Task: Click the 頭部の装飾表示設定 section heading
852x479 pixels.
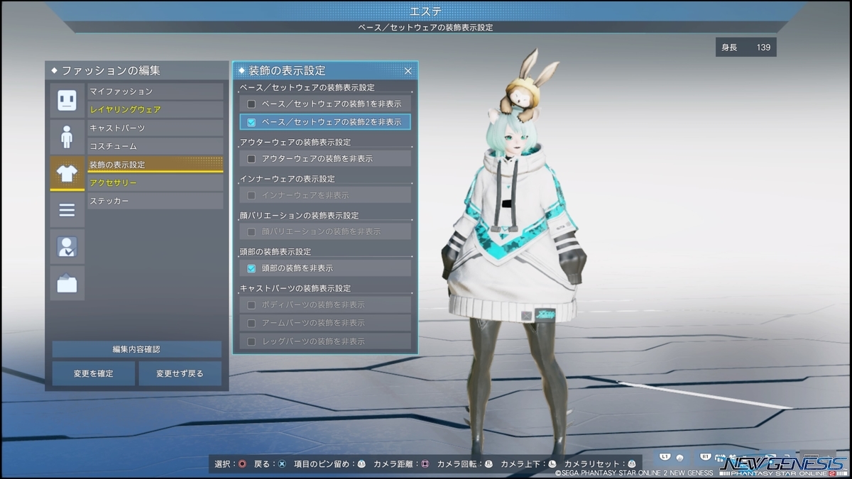Action: (x=275, y=252)
